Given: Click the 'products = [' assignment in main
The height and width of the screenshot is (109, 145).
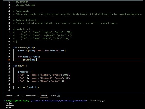Looking at the screenshot, I should pos(25,72).
